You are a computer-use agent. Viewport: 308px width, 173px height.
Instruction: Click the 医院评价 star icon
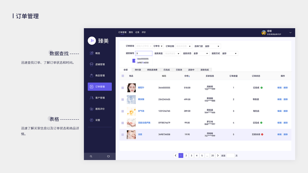pyautogui.click(x=92, y=109)
